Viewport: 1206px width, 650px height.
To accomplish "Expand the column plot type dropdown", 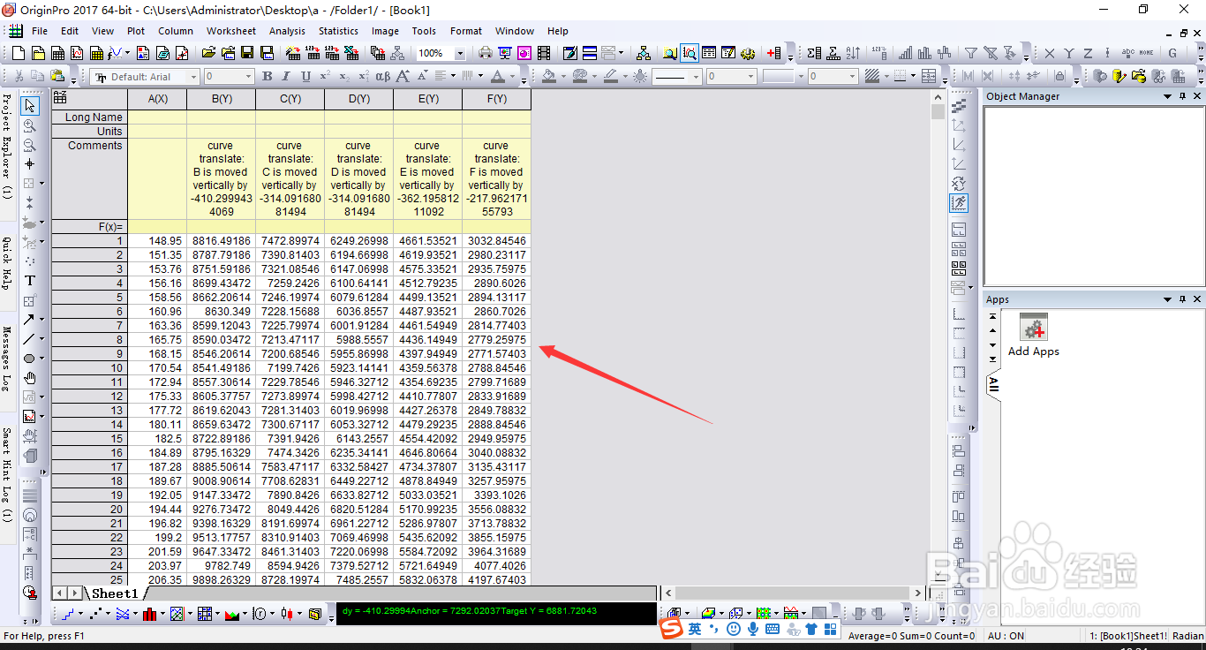I will [161, 613].
